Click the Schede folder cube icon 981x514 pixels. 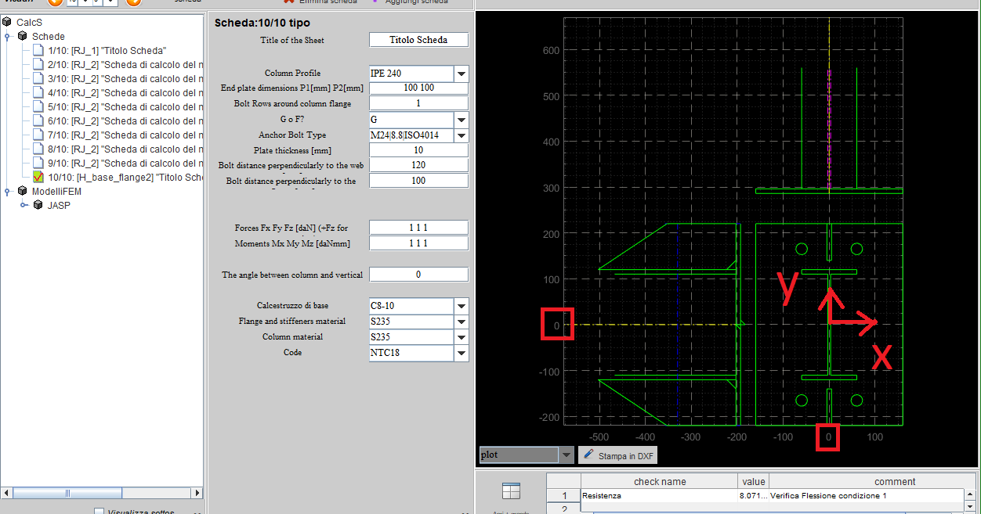[x=22, y=37]
